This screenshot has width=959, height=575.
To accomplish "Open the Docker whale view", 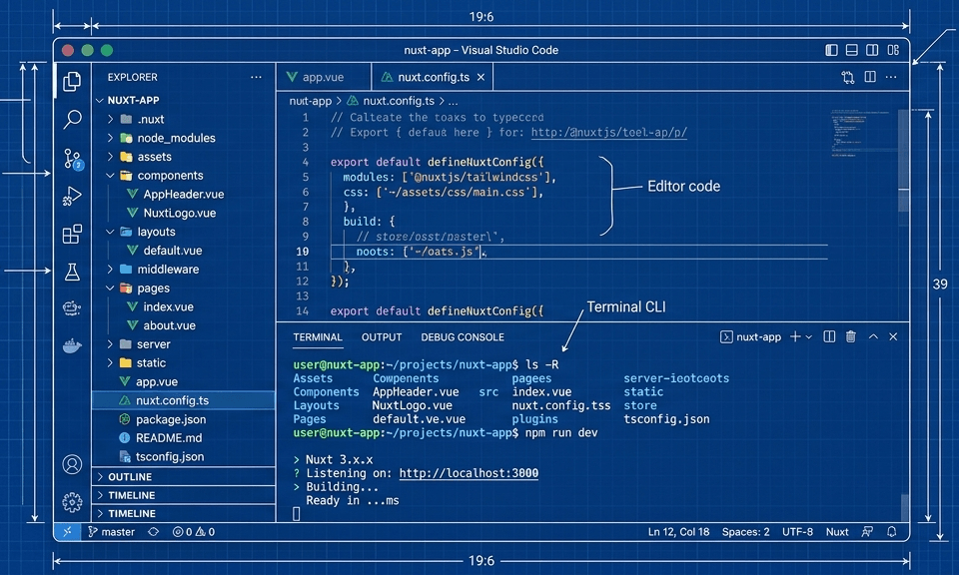I will point(72,346).
